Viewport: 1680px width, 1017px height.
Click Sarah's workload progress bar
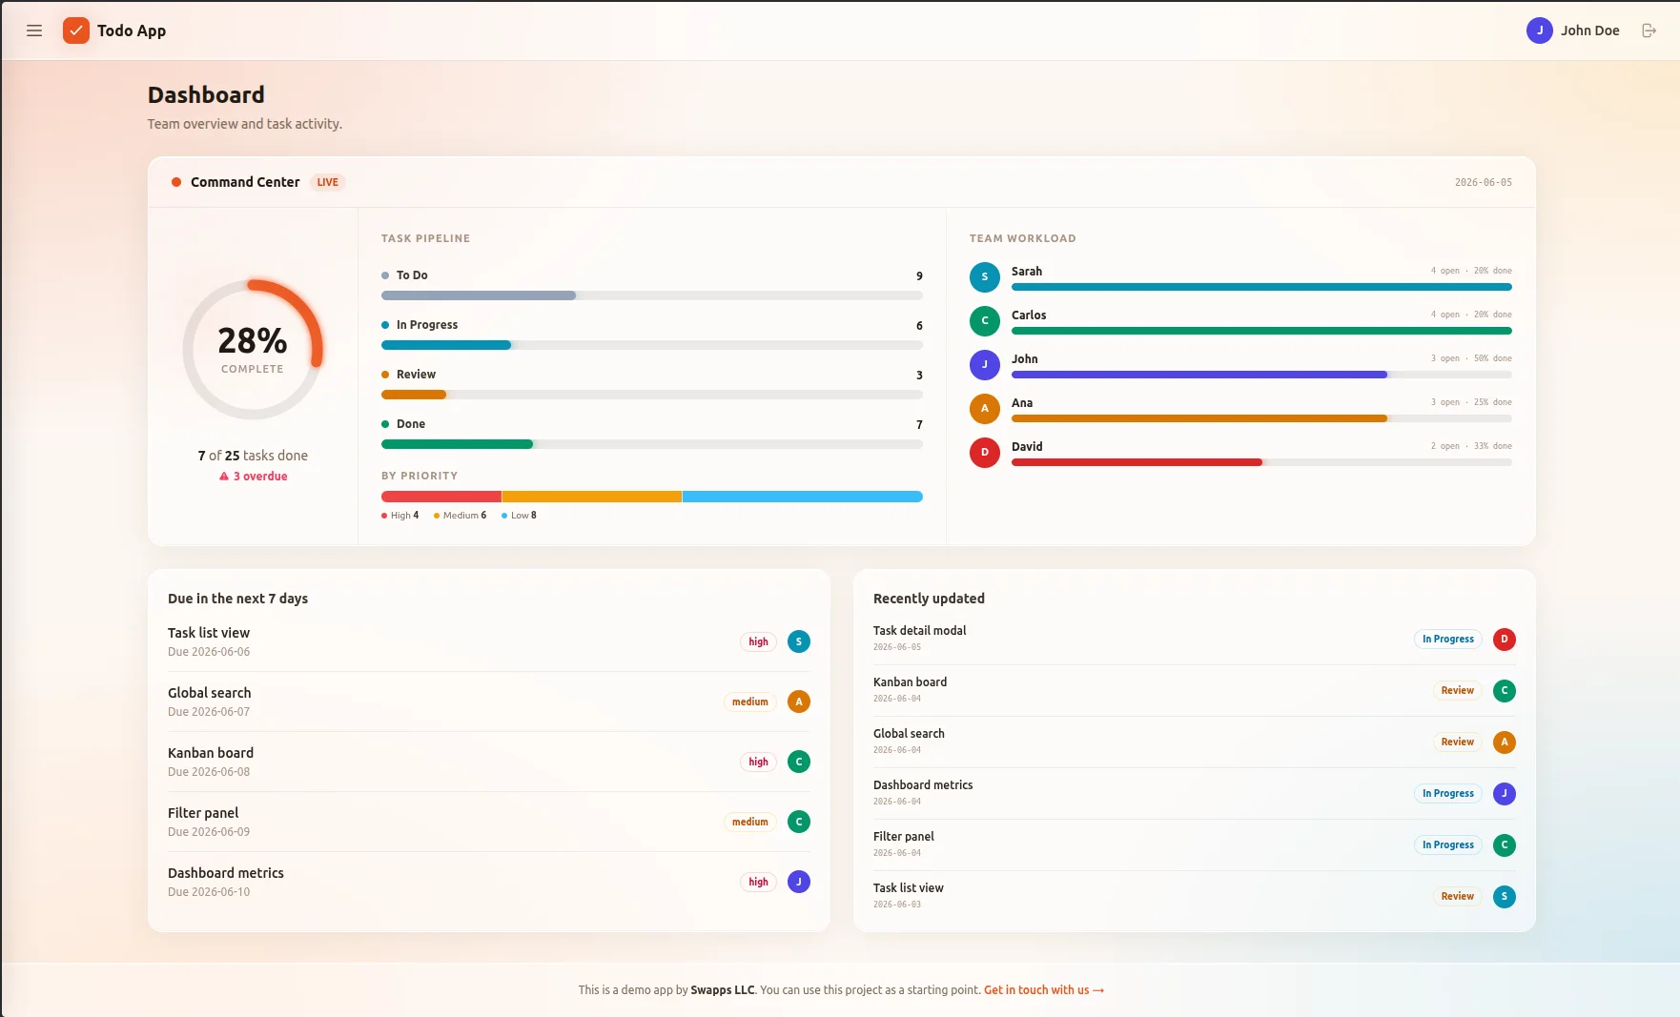coord(1261,287)
